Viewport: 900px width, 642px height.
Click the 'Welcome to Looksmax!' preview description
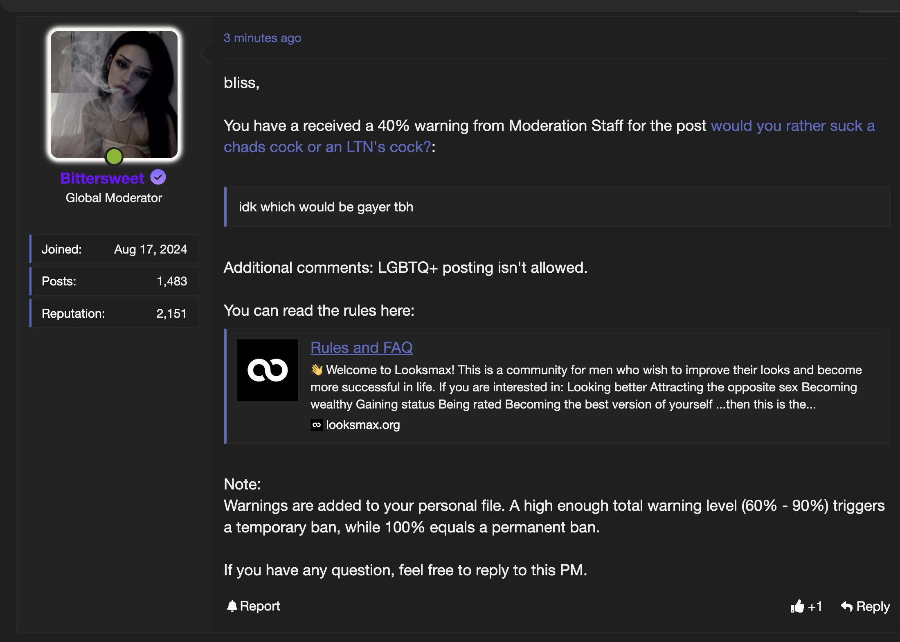586,387
